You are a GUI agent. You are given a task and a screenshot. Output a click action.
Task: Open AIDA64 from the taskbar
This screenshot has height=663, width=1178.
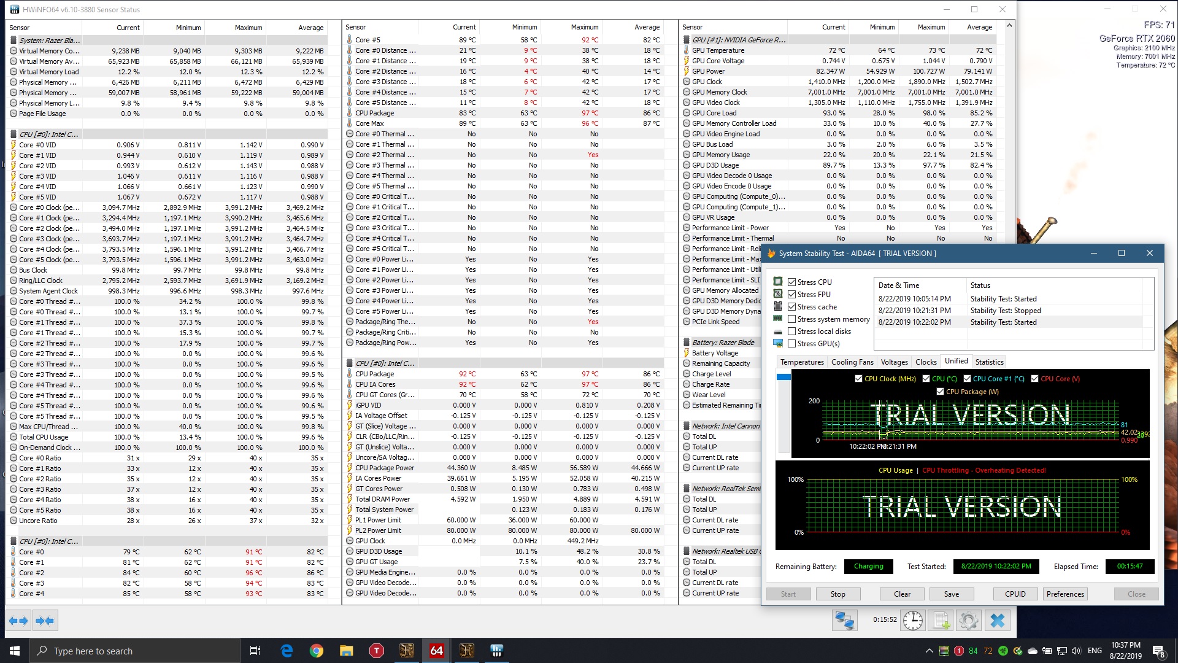tap(436, 651)
